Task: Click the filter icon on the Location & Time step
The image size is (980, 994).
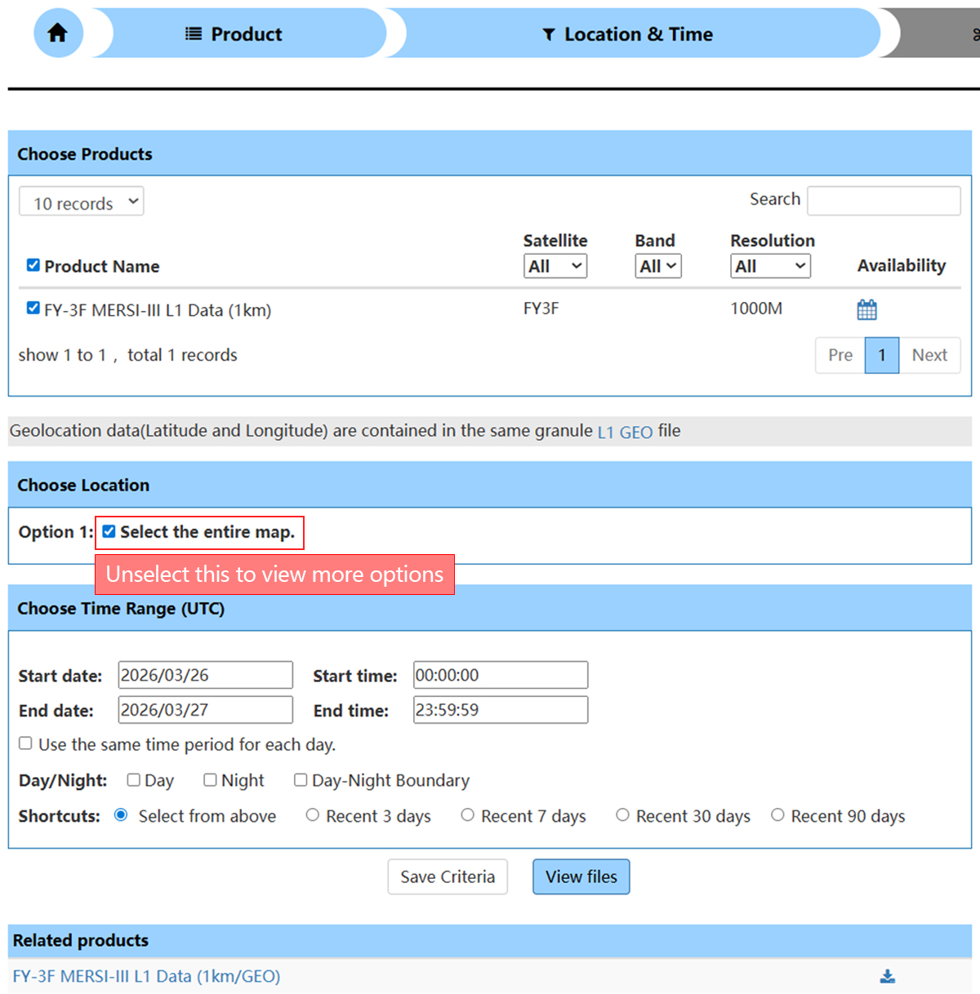Action: point(549,34)
